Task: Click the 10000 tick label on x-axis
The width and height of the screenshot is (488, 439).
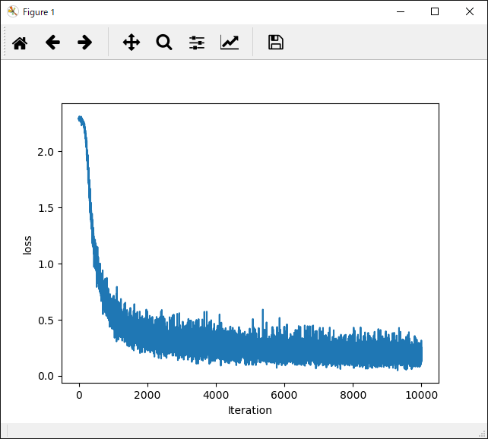Action: click(x=421, y=395)
